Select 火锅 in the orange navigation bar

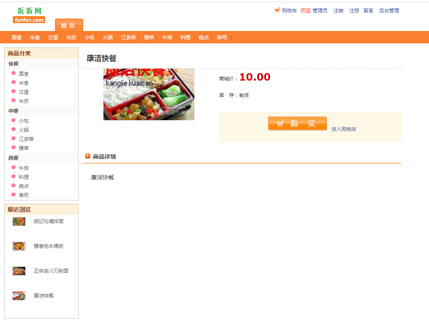click(108, 38)
